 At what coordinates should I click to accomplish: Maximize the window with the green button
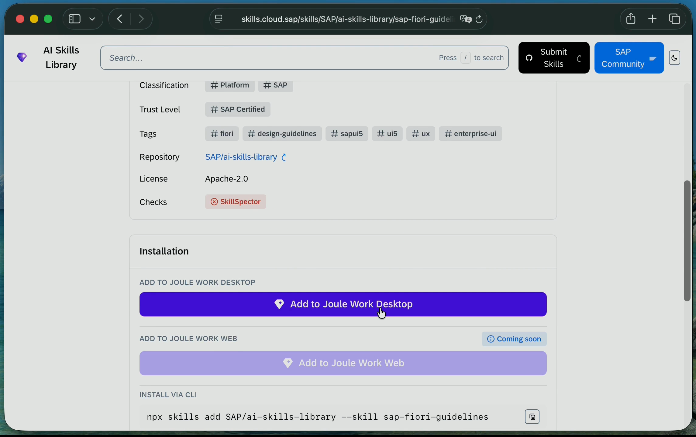(x=48, y=19)
